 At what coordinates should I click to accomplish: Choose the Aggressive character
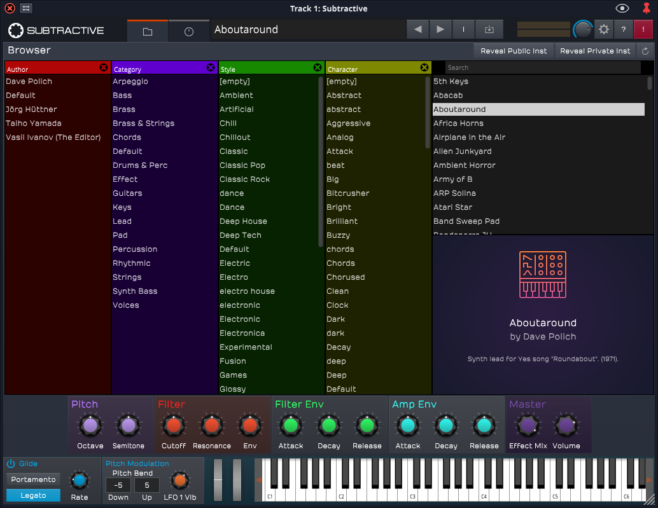(x=348, y=123)
